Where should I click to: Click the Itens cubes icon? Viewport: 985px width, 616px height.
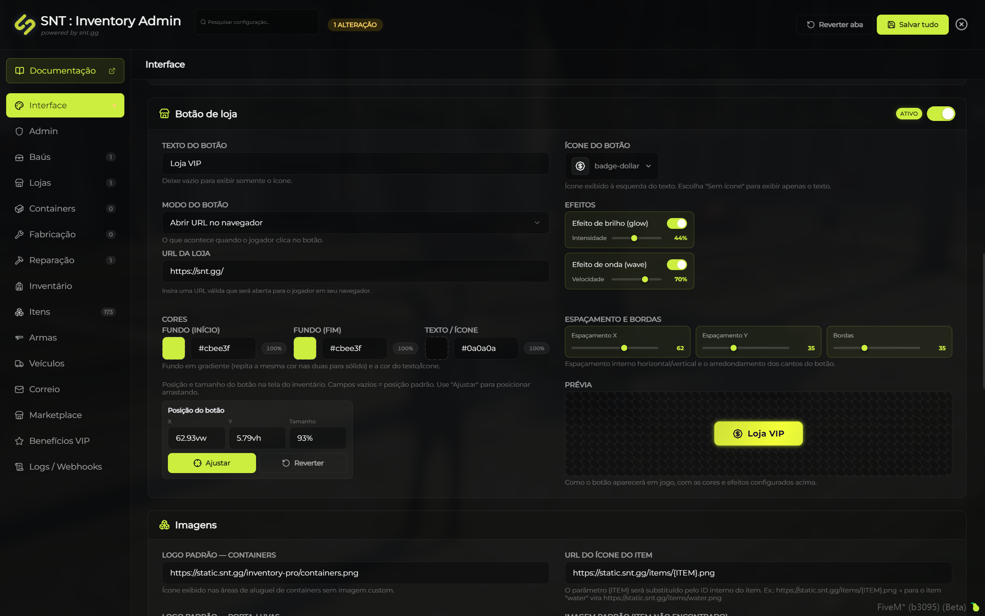(19, 312)
